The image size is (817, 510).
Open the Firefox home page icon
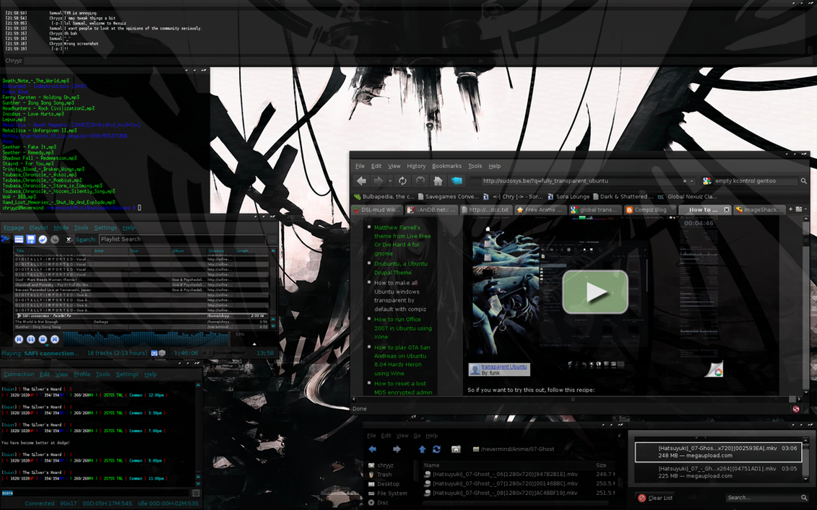pos(438,180)
